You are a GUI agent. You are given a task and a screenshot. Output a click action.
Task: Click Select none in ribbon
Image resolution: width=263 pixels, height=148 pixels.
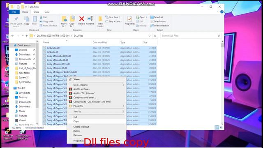pos(158,21)
